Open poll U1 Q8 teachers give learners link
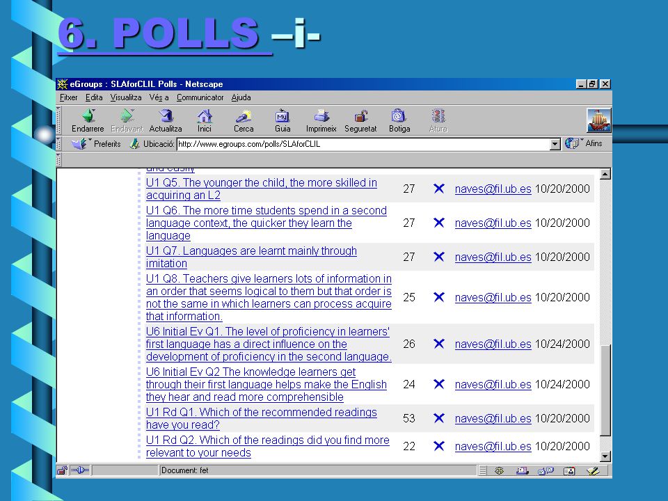This screenshot has height=501, width=668. (x=269, y=297)
